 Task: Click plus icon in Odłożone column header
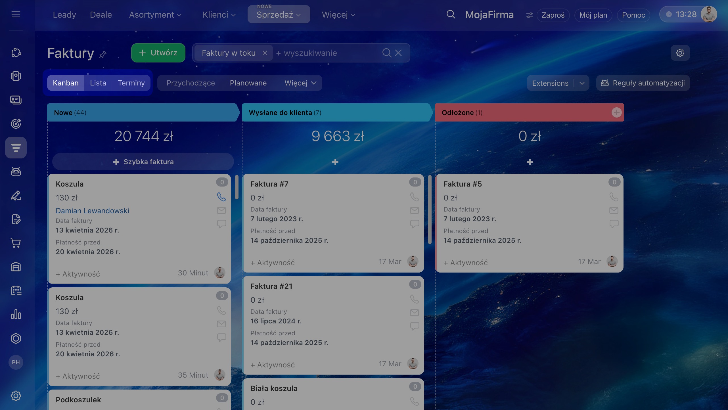tap(616, 112)
